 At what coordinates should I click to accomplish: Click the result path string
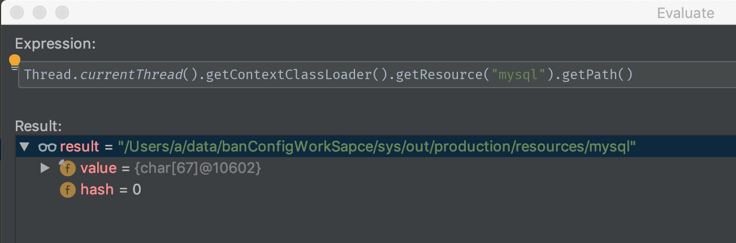[x=376, y=147]
